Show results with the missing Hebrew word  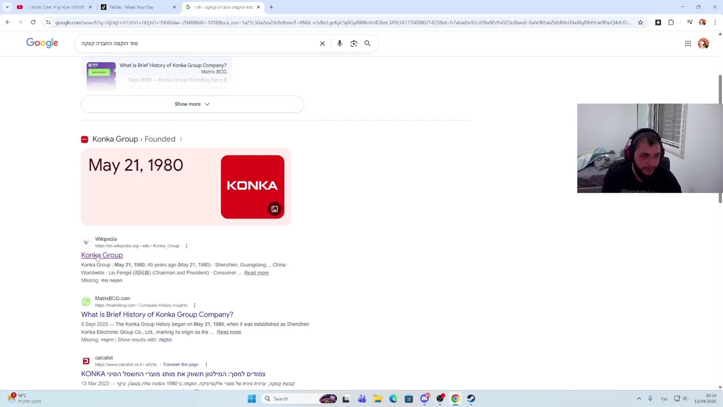pyautogui.click(x=165, y=340)
